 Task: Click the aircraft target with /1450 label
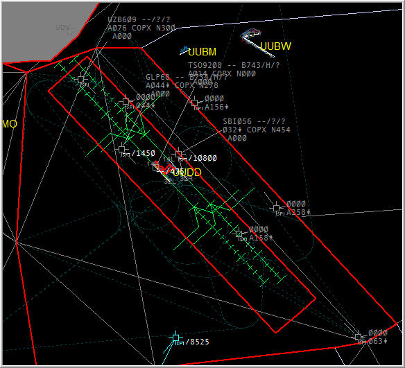pos(121,149)
